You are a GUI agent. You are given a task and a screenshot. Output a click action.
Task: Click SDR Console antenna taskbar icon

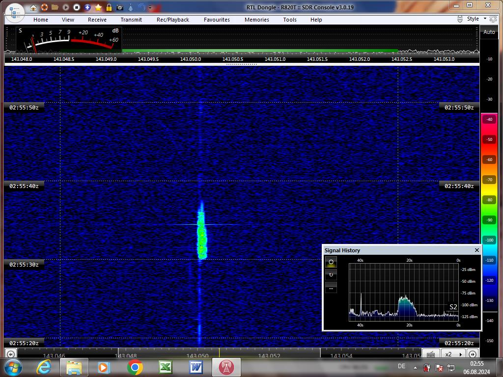226,367
